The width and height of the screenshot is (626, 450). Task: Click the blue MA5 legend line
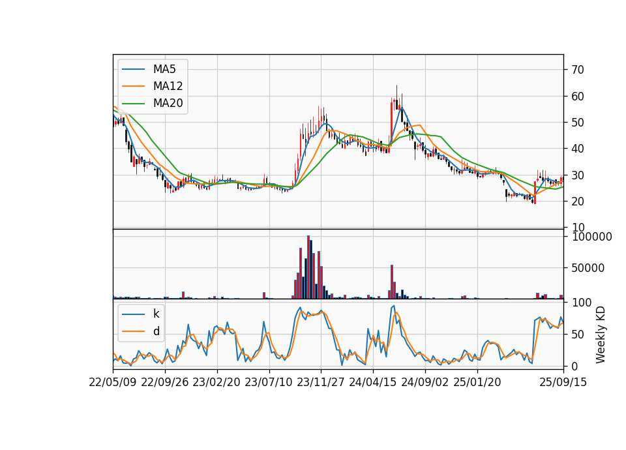click(x=133, y=70)
